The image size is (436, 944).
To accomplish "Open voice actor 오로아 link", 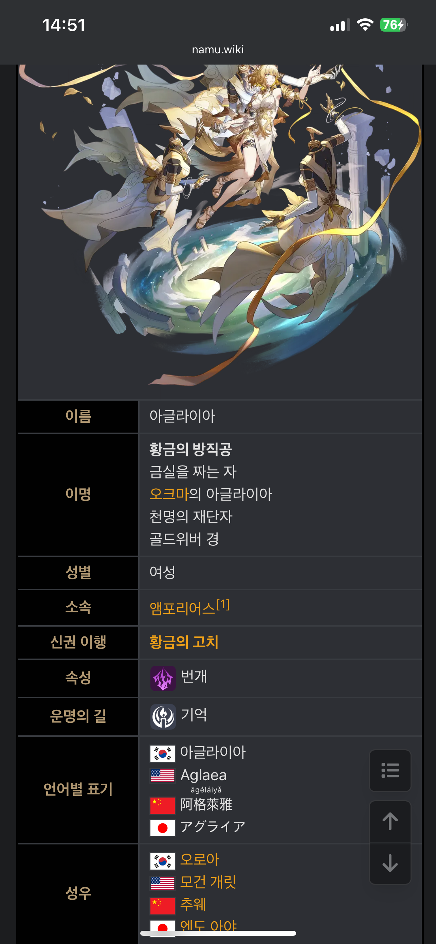I will click(200, 859).
